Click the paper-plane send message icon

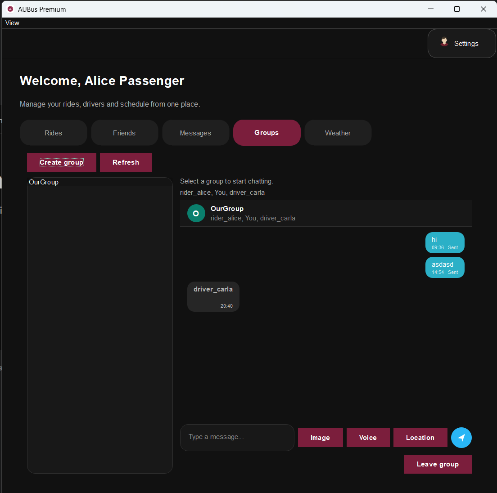(x=461, y=438)
